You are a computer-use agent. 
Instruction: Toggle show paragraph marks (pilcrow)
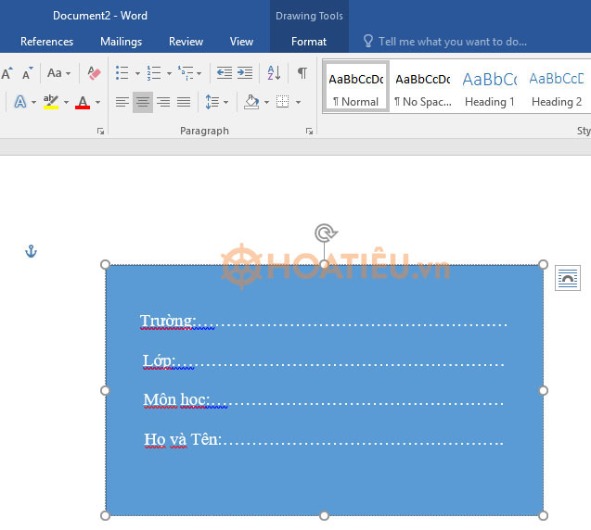pyautogui.click(x=302, y=72)
